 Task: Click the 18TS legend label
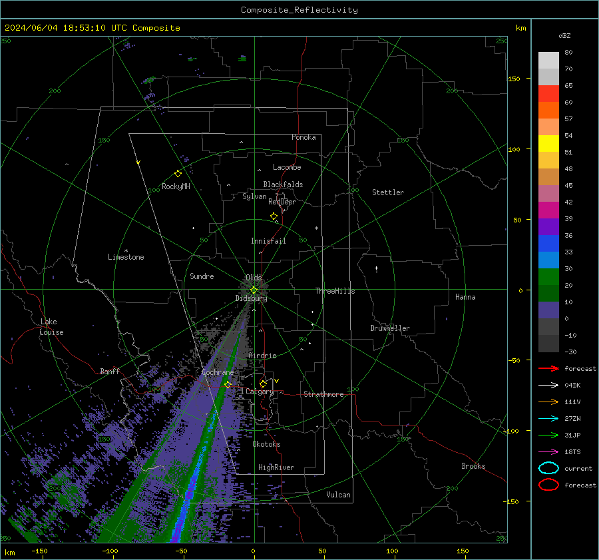[572, 452]
